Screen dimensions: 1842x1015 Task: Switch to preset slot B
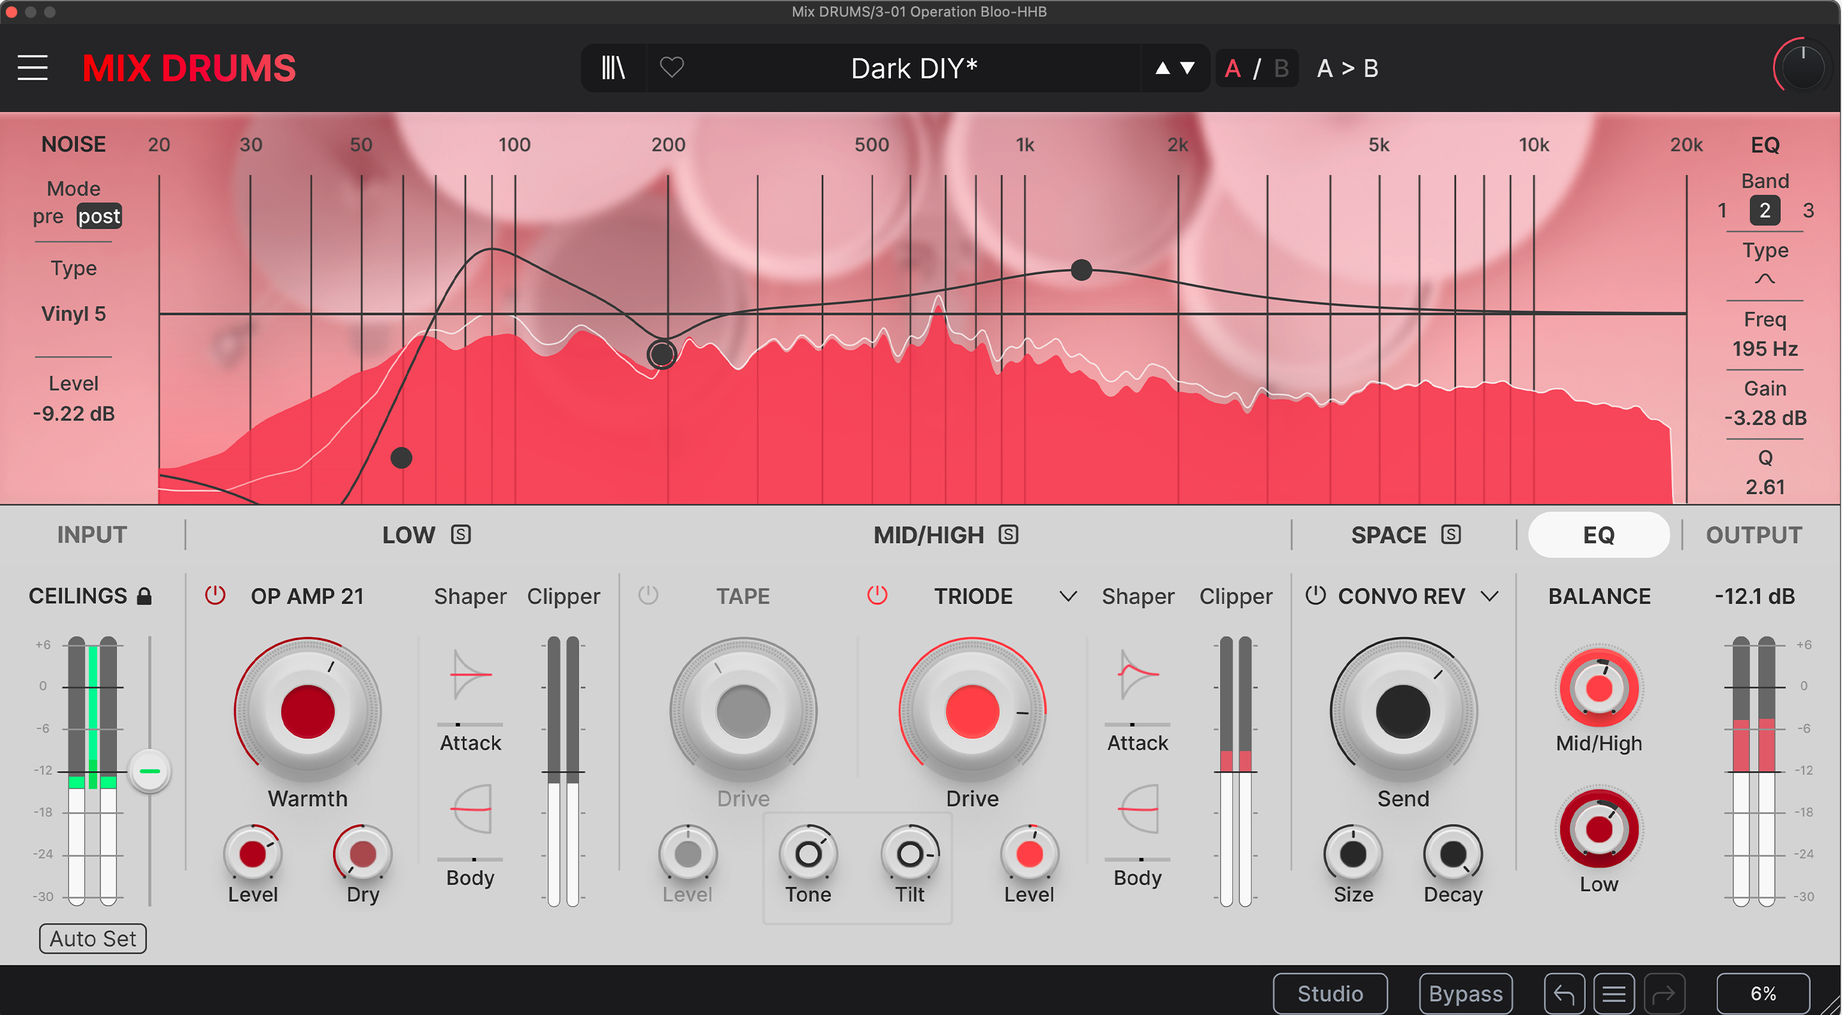pyautogui.click(x=1281, y=68)
